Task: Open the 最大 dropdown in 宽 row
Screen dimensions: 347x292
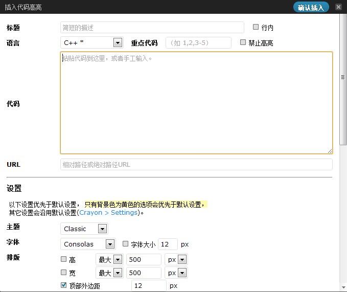Action: click(x=109, y=273)
